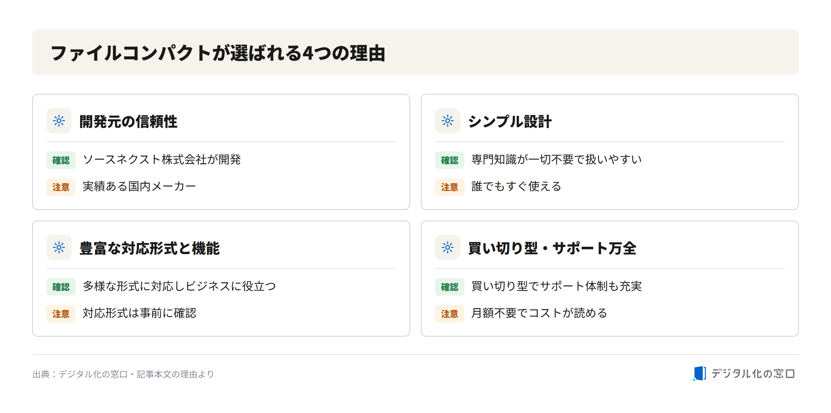Click the 確認 badge next to ソースネクスト株式会社が開発
This screenshot has height=413, width=831.
tap(61, 160)
